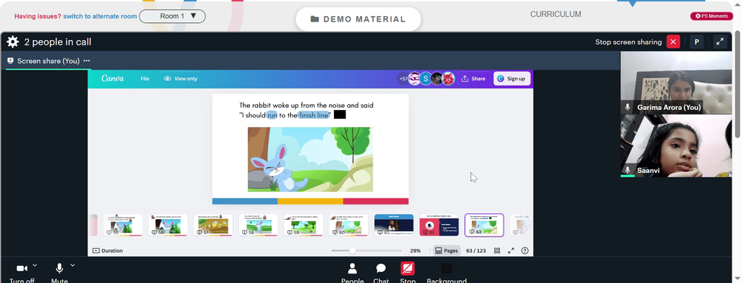Expand camera options chevron
This screenshot has height=283, width=742.
point(35,265)
